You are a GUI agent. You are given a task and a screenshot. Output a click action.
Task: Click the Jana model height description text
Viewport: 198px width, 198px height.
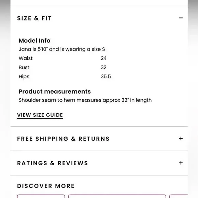click(x=62, y=49)
